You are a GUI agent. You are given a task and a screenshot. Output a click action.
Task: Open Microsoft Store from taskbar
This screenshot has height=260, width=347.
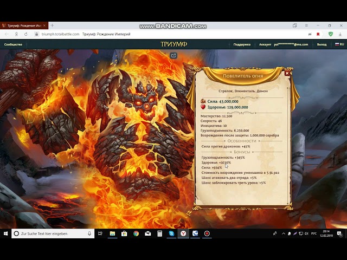pos(124,233)
